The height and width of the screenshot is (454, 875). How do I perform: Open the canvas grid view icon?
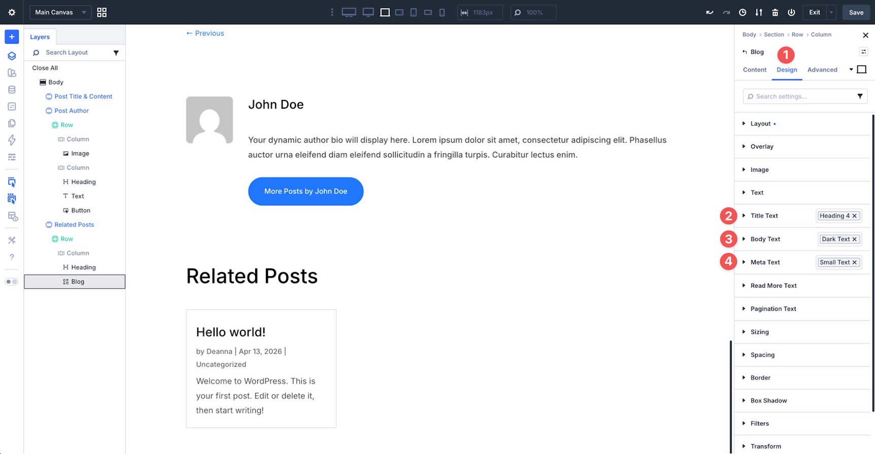102,12
